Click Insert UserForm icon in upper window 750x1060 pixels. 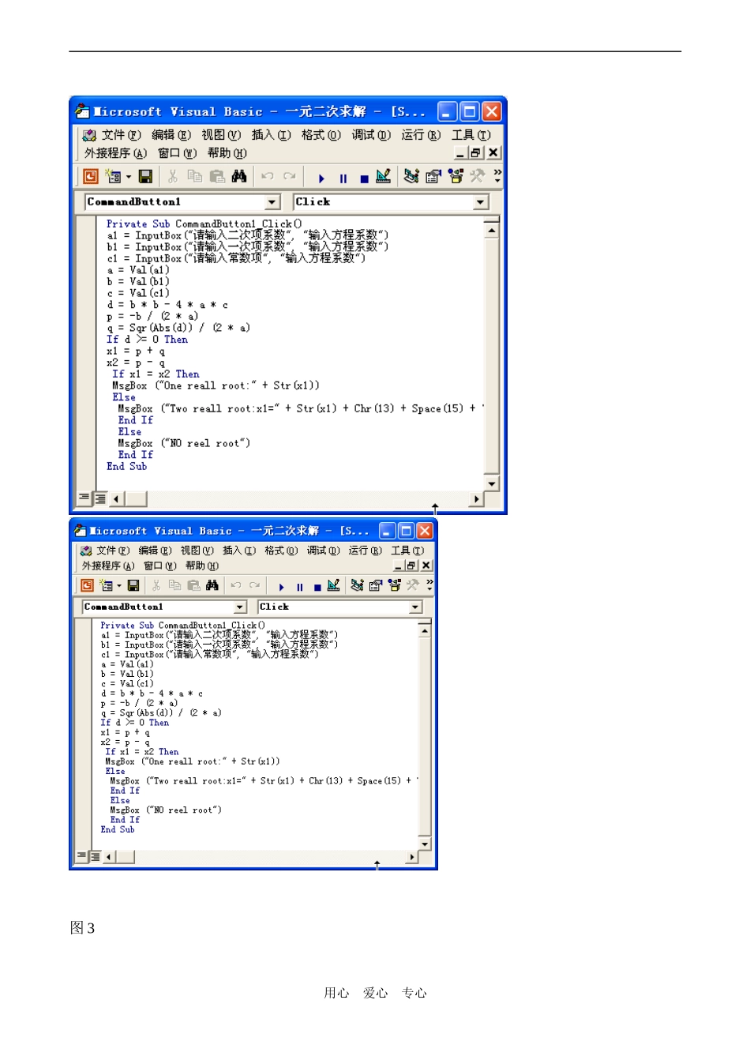[x=113, y=177]
